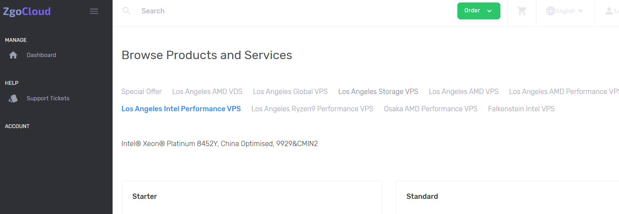Click the user account icon

pos(609,11)
